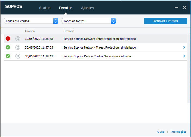191x137 pixels.
Task: Open the Todos os Eventos dropdown
Action: [x=31, y=21]
